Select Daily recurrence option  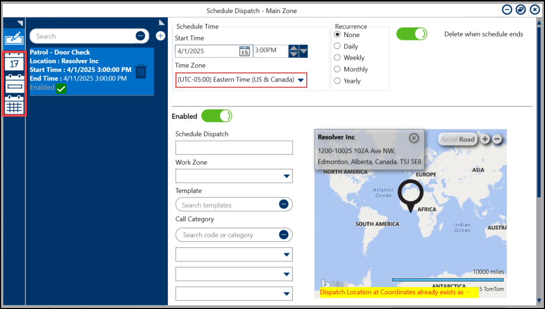pyautogui.click(x=337, y=46)
